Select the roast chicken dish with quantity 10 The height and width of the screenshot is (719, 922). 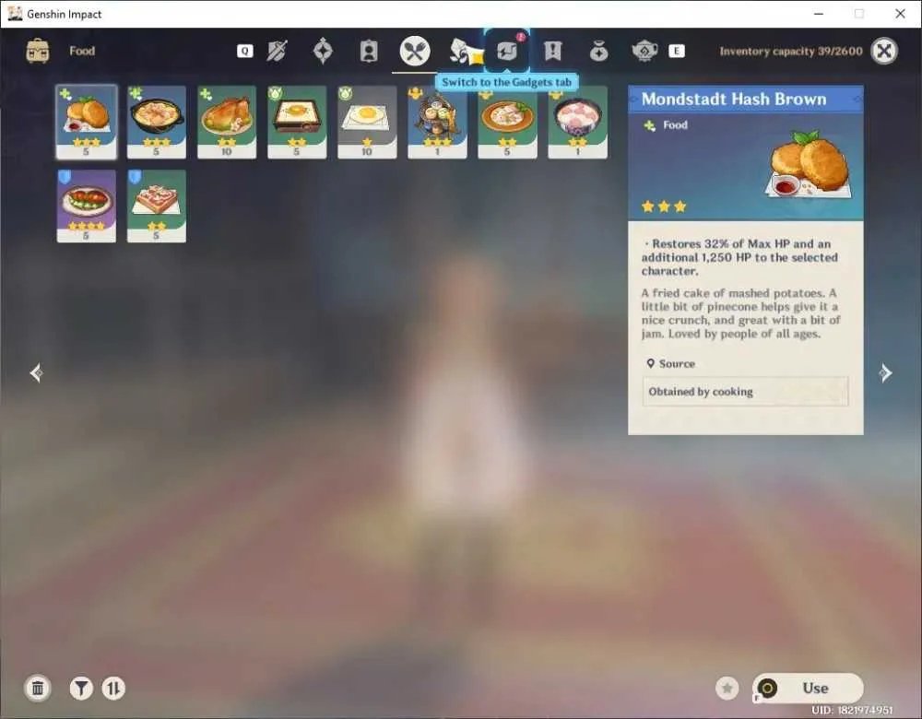click(x=227, y=122)
